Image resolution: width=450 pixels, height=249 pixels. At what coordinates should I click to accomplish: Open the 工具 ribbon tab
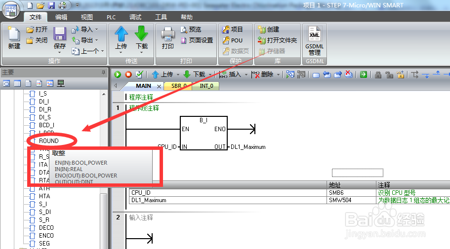click(161, 17)
